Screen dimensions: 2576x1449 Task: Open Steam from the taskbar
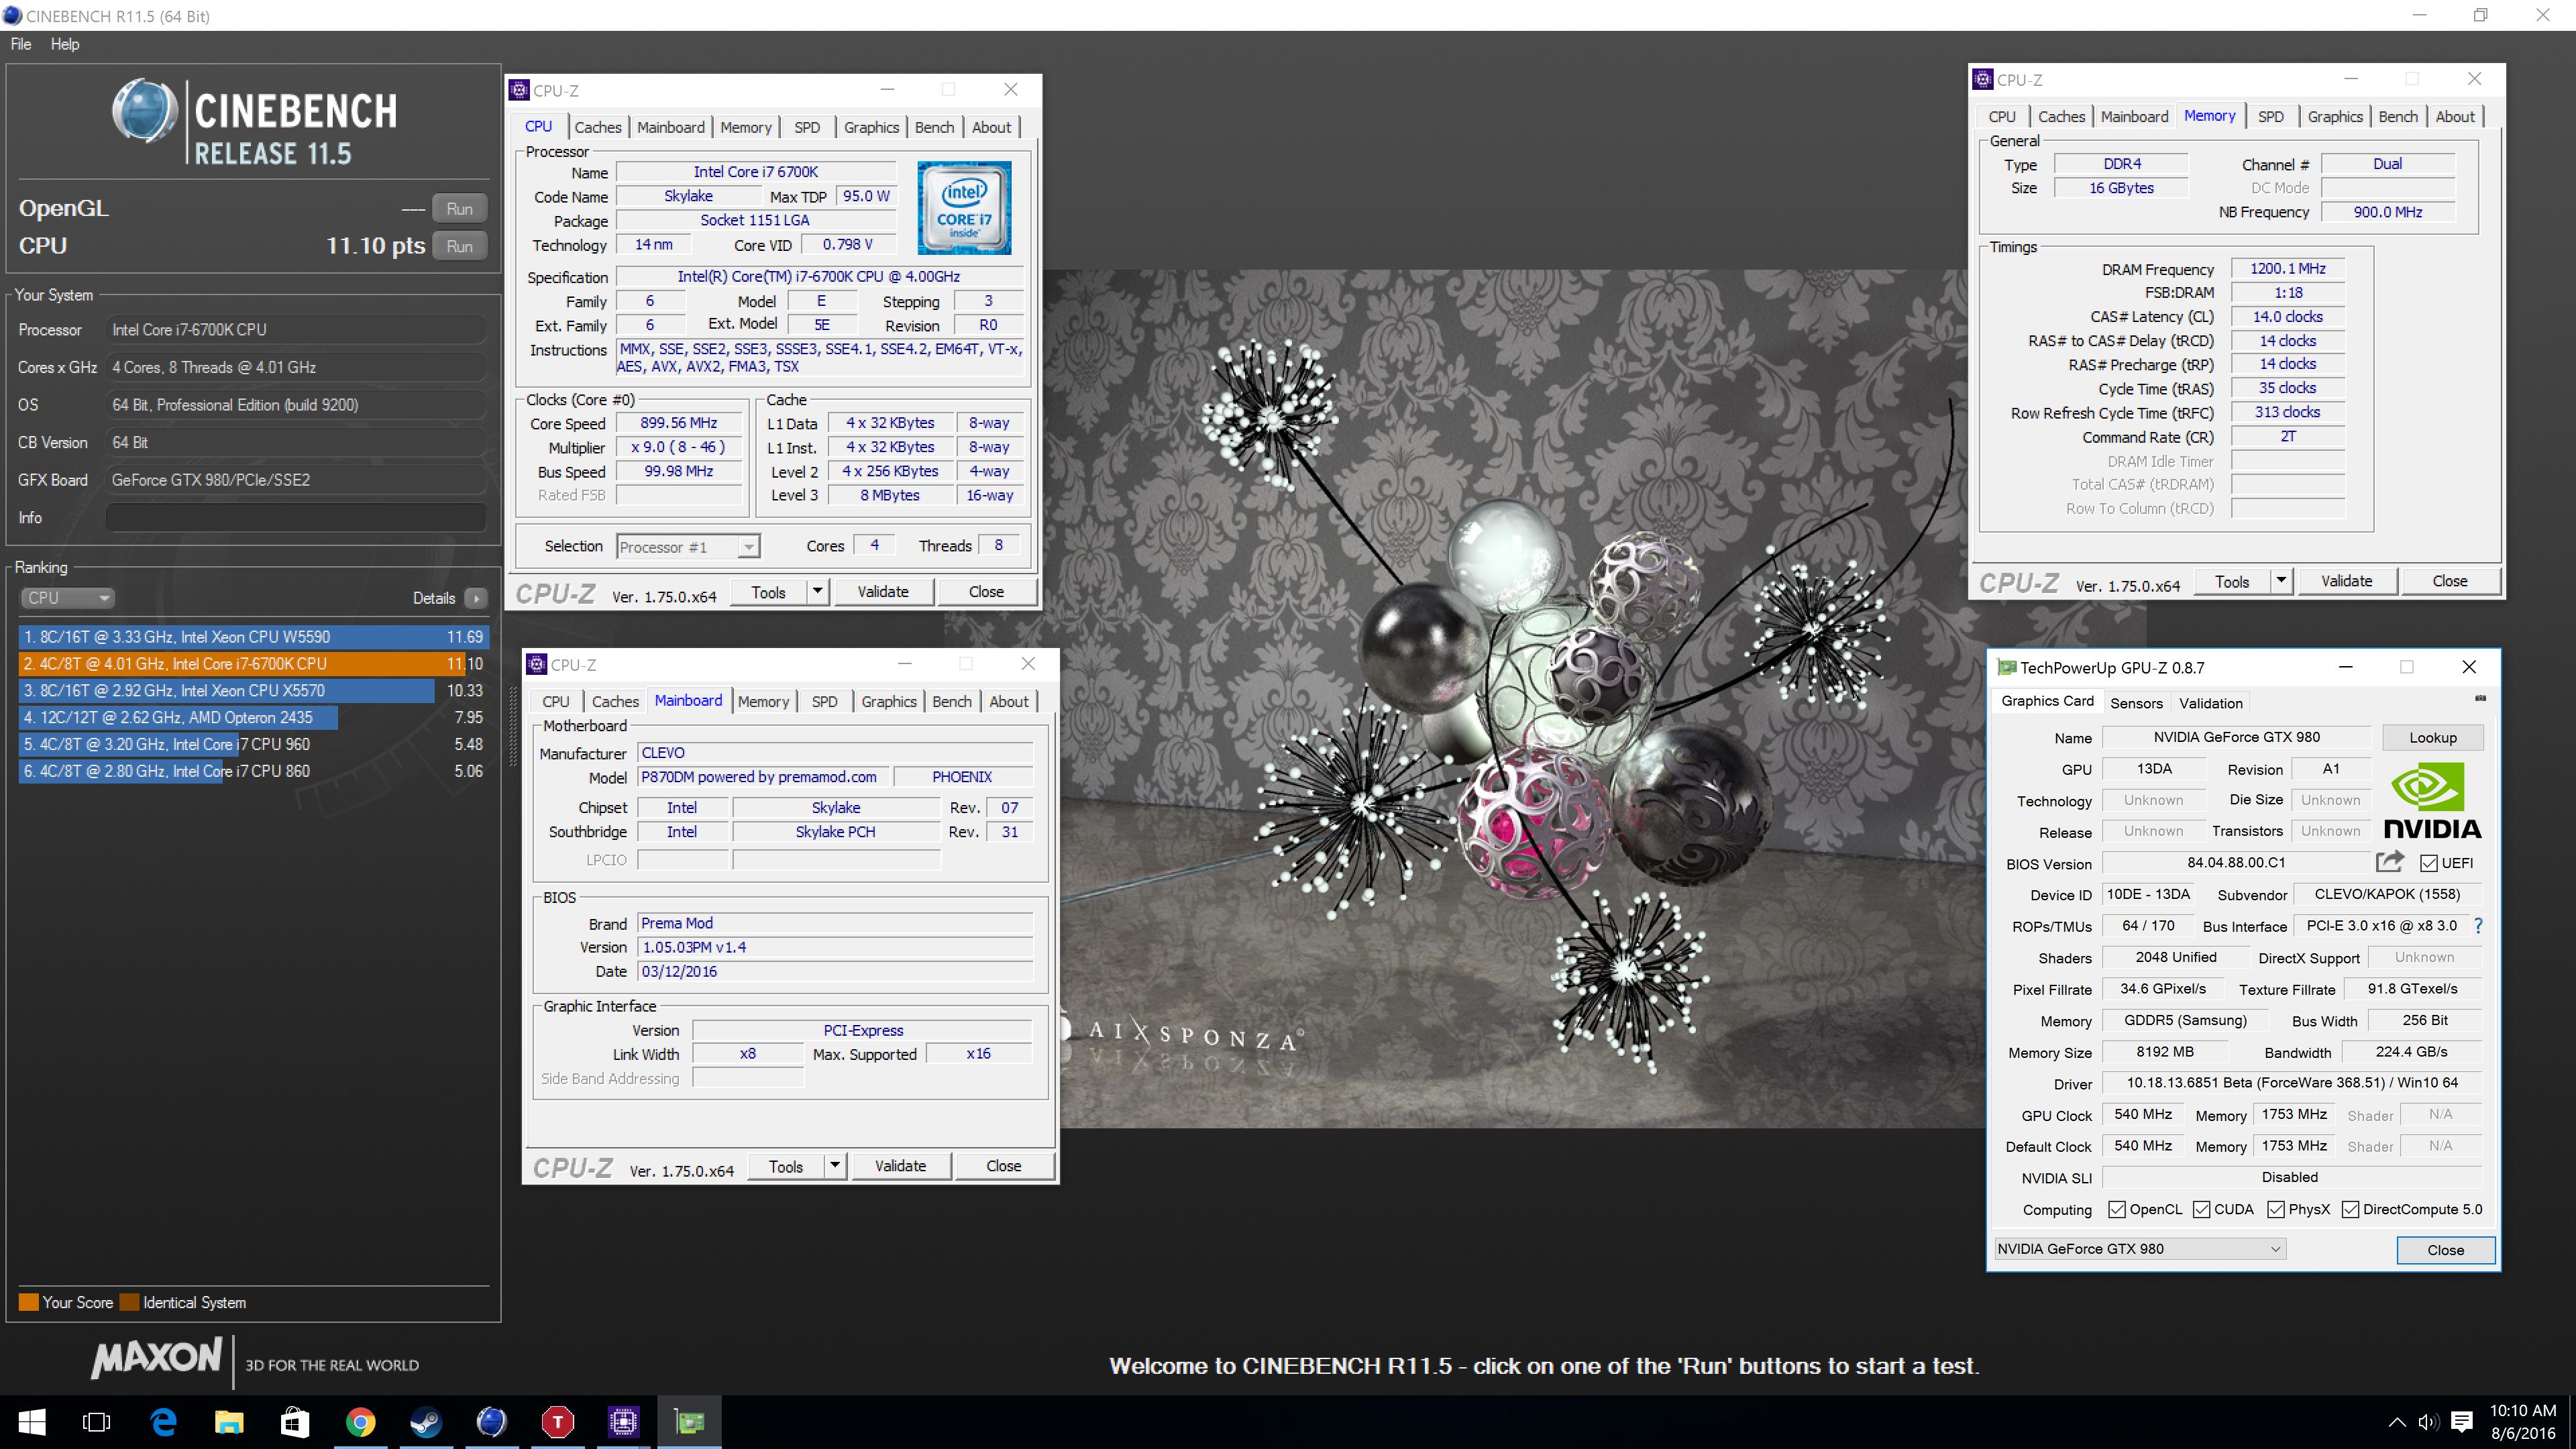tap(426, 1422)
